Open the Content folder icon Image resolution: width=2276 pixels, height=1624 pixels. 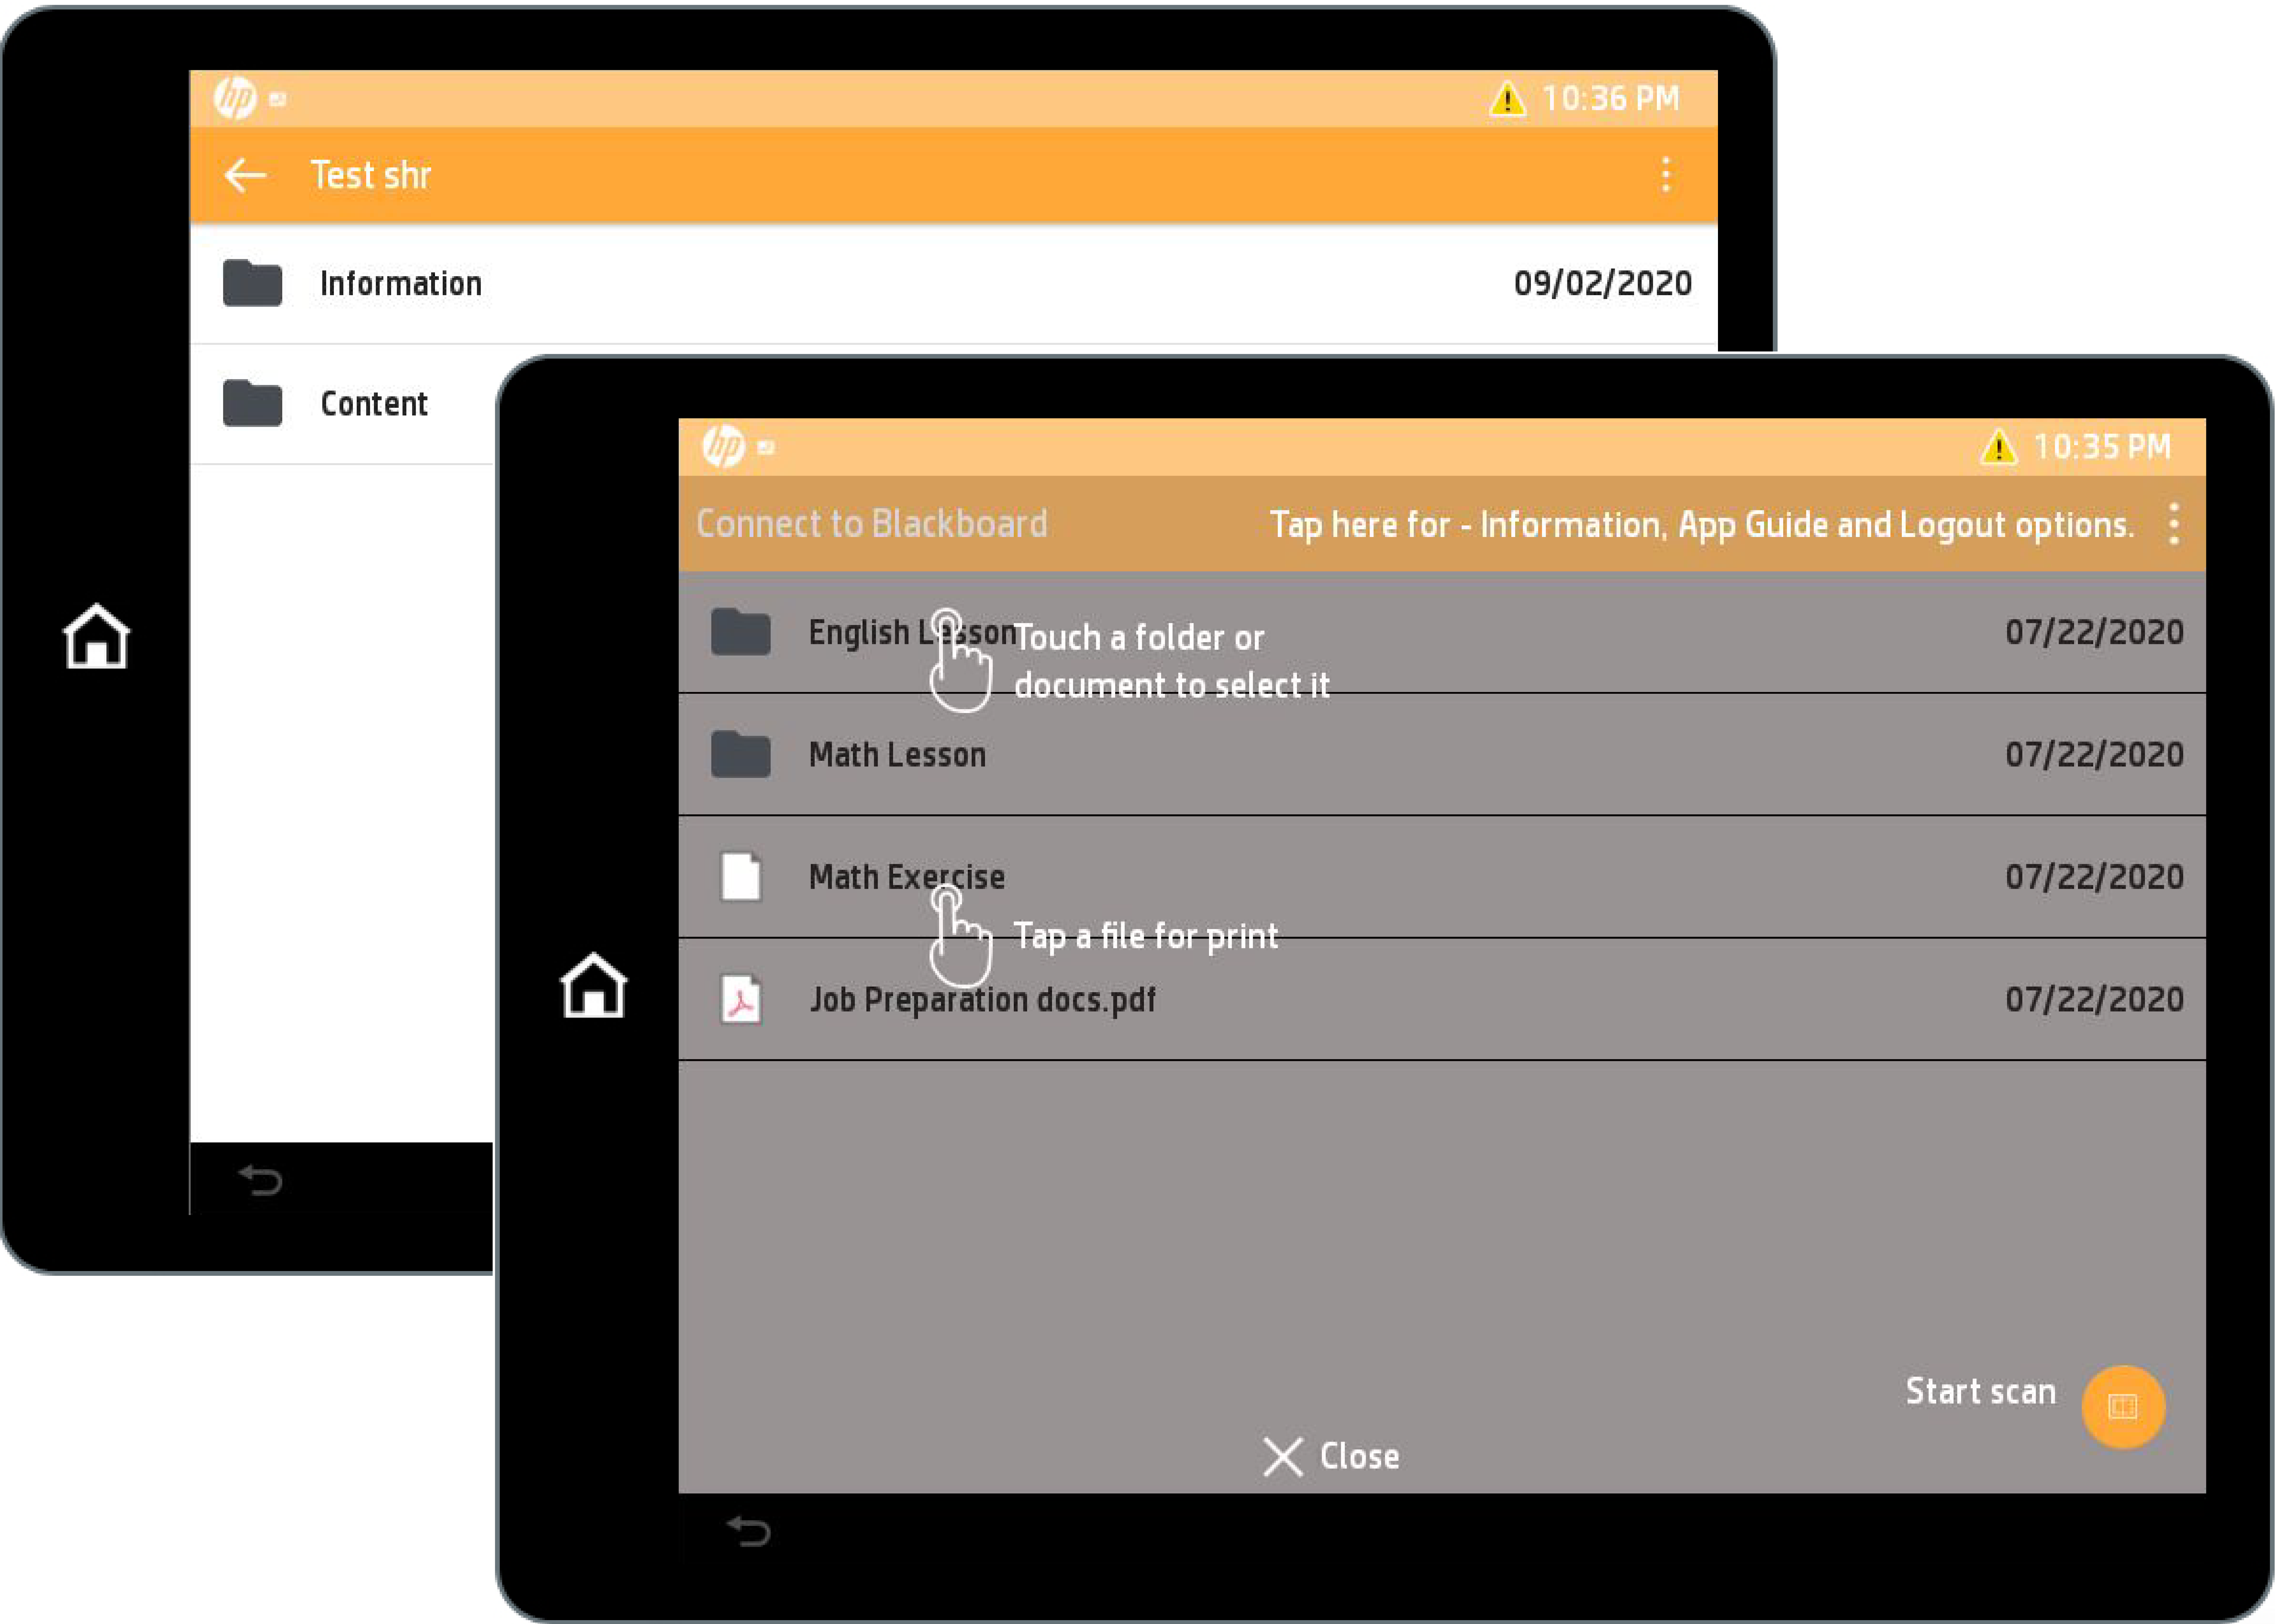pyautogui.click(x=252, y=403)
